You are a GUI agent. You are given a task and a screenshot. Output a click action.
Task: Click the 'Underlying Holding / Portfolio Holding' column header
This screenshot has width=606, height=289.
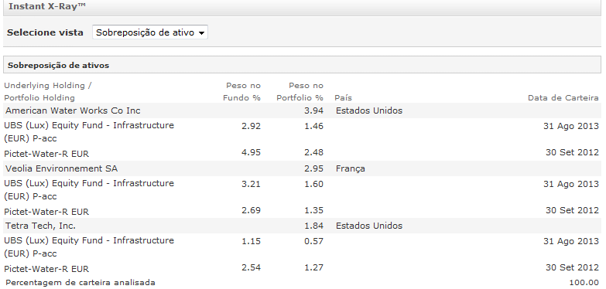coord(47,91)
